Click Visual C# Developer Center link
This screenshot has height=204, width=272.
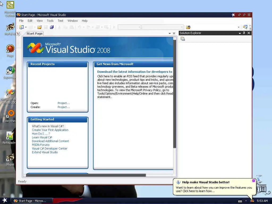pos(49,148)
